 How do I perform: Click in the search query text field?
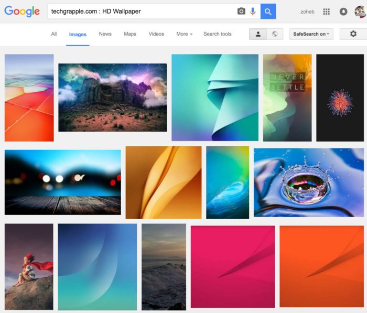point(142,12)
